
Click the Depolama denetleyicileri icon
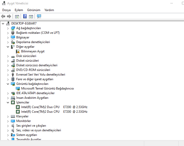(x=13, y=42)
